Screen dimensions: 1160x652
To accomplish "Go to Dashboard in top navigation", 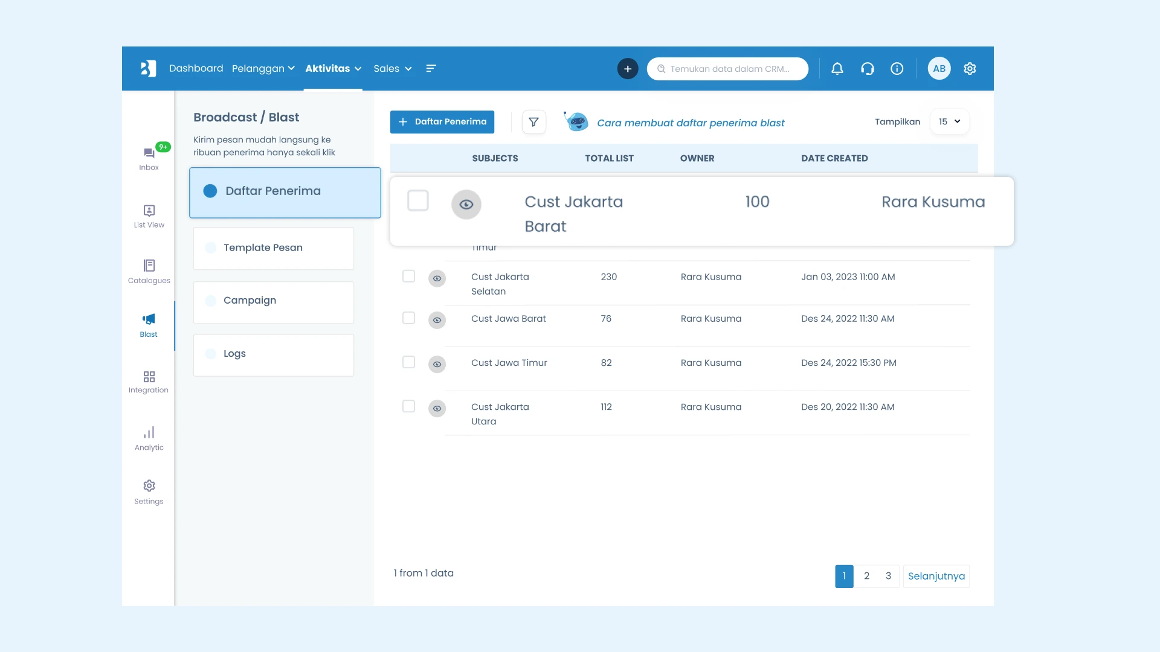I will (x=196, y=68).
